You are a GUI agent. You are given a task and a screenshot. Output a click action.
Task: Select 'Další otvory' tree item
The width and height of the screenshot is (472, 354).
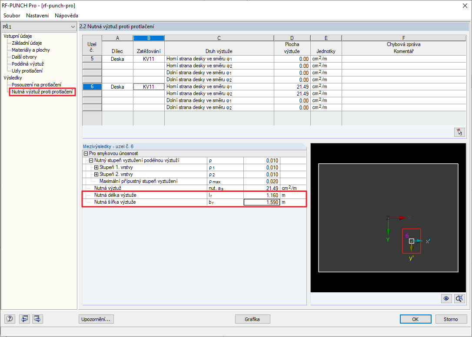pyautogui.click(x=24, y=57)
